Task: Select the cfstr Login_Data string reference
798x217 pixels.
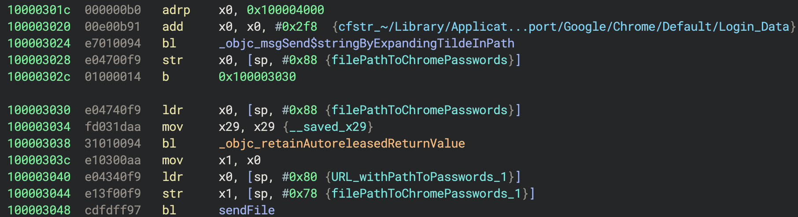Action: (564, 27)
